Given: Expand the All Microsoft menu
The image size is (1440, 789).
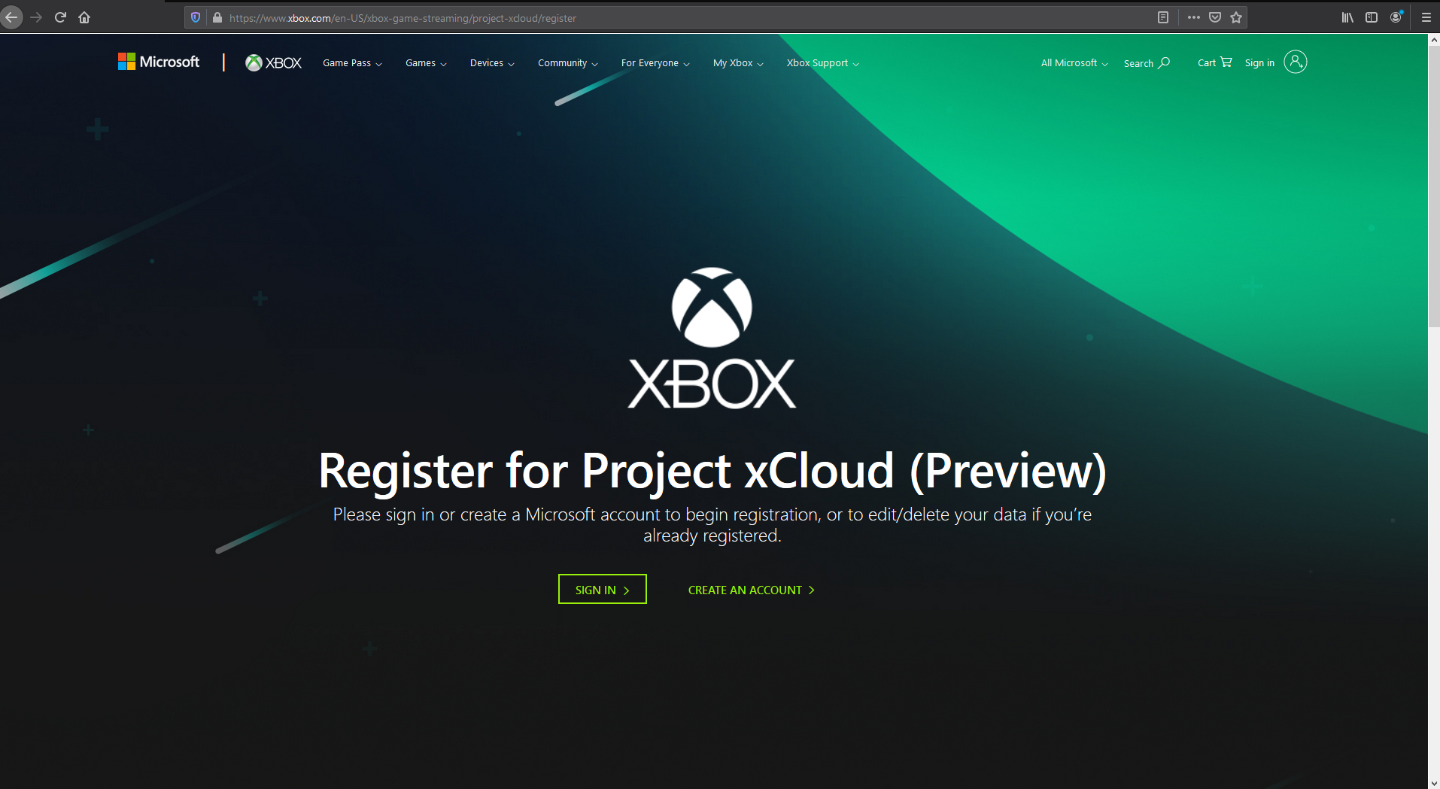Looking at the screenshot, I should click(x=1074, y=63).
